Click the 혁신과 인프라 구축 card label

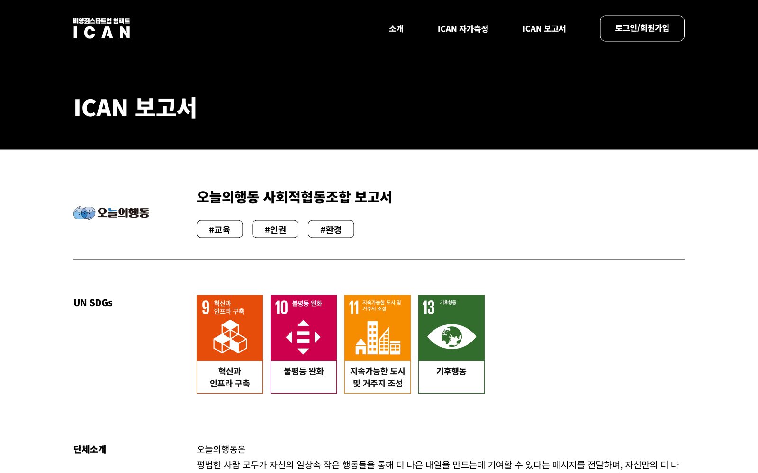tap(230, 377)
